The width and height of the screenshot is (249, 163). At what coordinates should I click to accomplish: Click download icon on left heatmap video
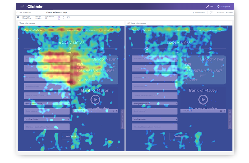point(117,111)
